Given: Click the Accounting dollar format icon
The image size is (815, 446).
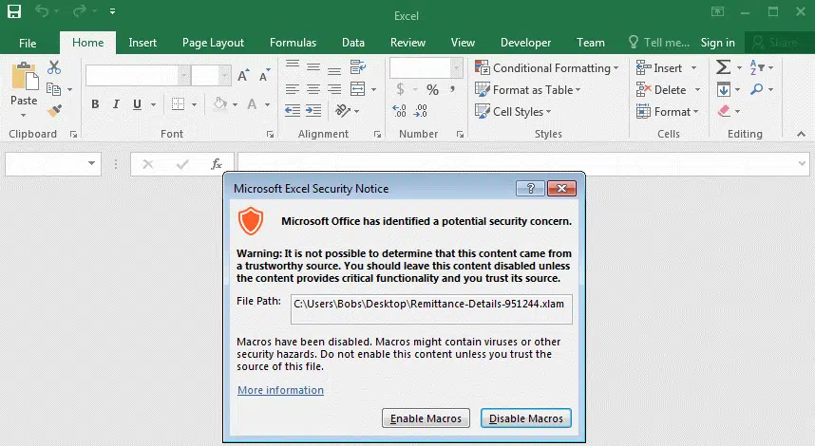Looking at the screenshot, I should (x=400, y=89).
